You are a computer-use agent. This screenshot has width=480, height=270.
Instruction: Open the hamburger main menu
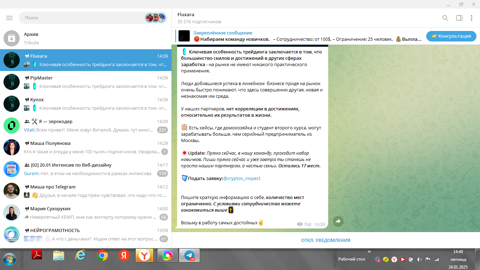(x=9, y=18)
